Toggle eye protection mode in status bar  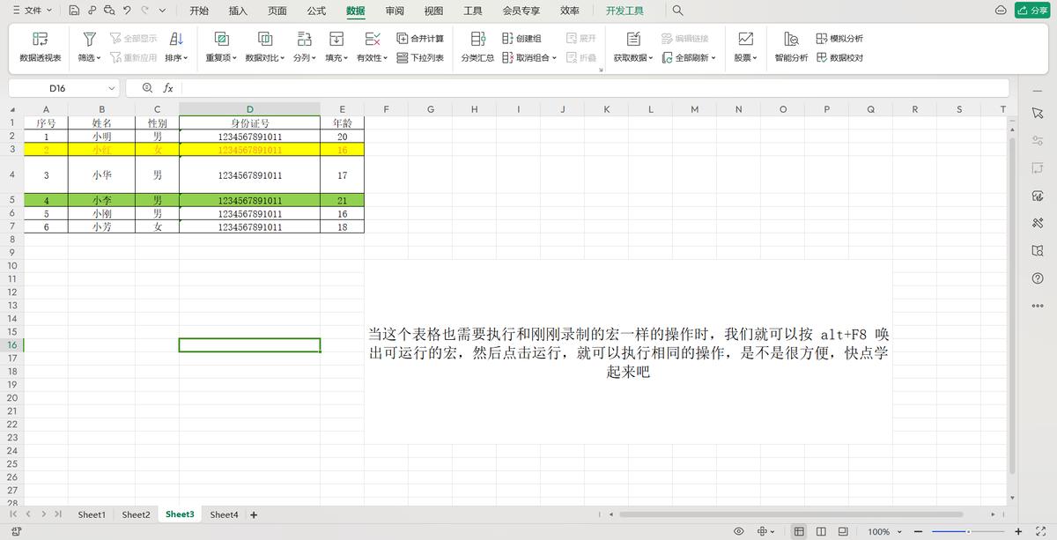(738, 532)
